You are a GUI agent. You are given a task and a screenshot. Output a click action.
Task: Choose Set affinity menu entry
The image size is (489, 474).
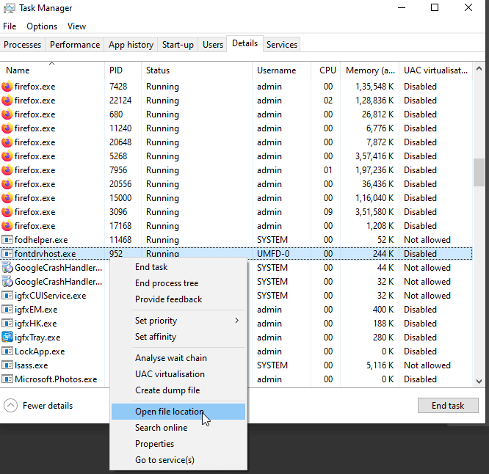(x=178, y=337)
